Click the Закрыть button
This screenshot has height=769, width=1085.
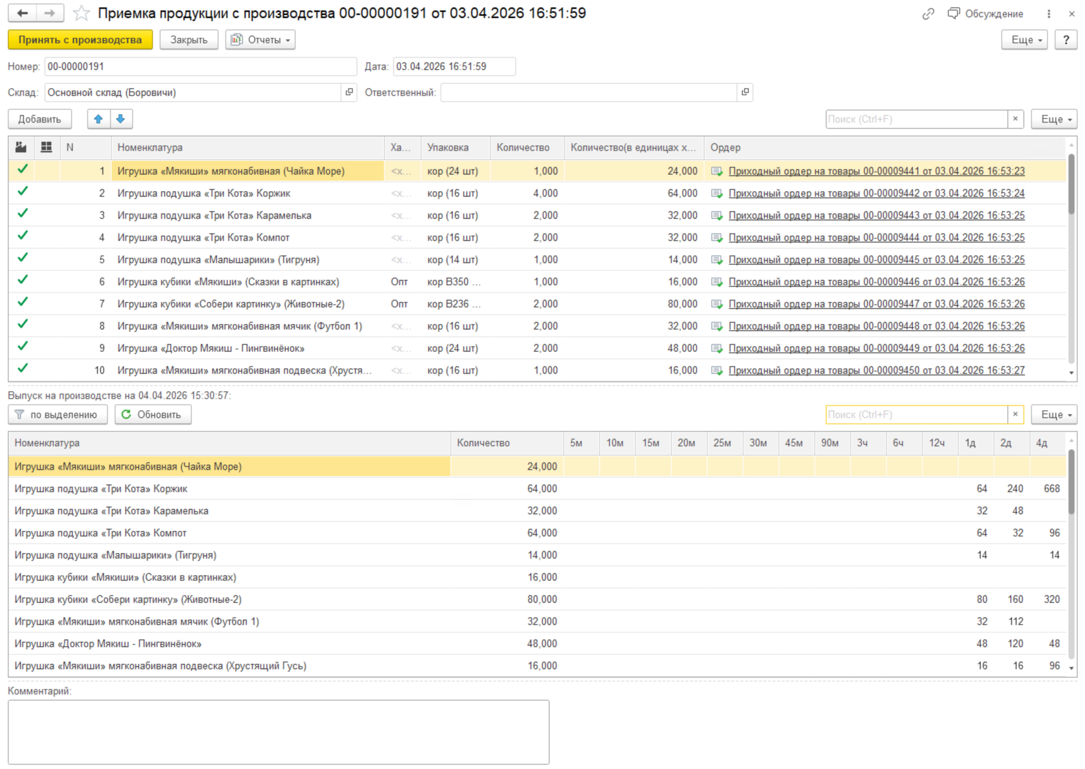coord(189,40)
